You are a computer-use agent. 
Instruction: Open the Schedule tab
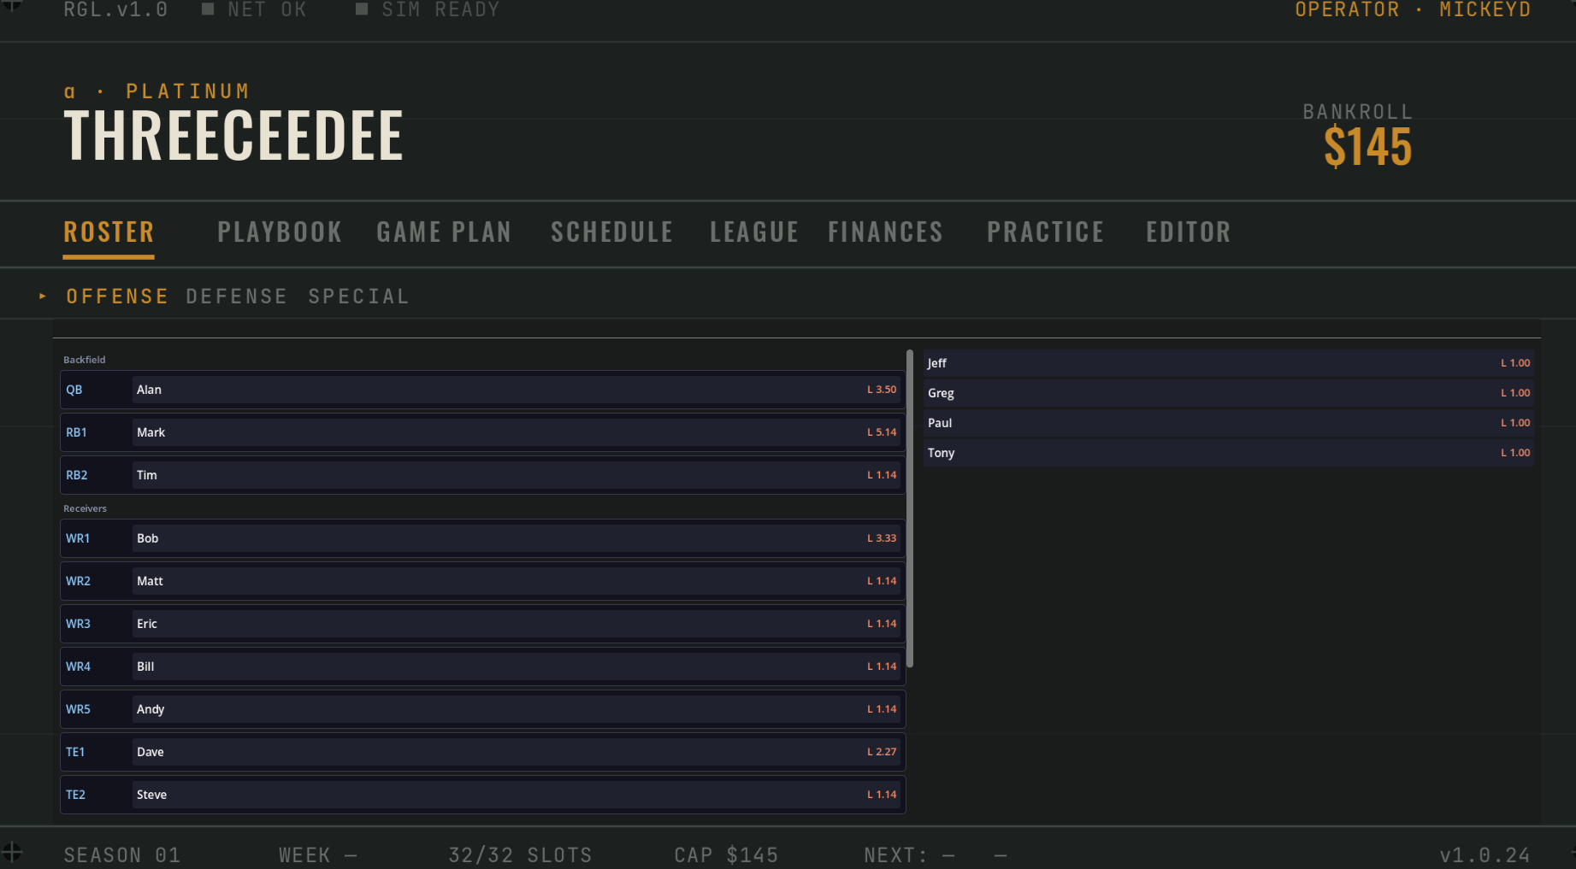tap(611, 232)
